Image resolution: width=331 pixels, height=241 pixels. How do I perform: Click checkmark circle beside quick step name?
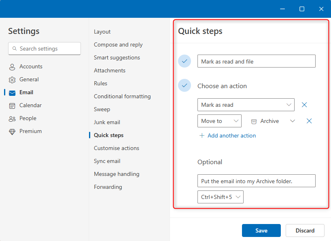(185, 61)
